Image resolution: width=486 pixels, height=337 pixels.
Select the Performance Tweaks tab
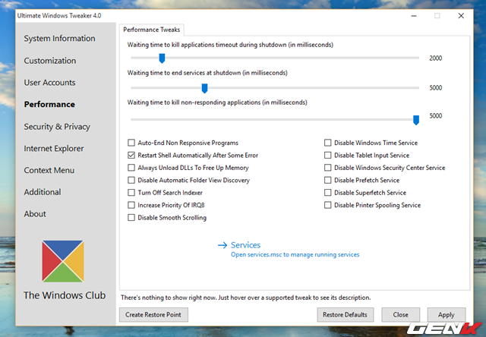(152, 30)
